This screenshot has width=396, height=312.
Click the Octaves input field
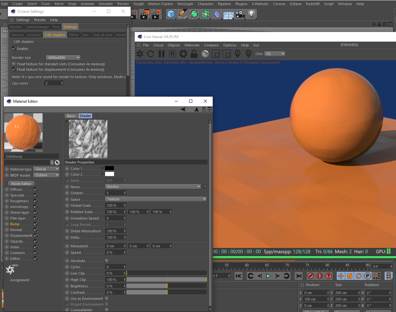[x=114, y=193]
